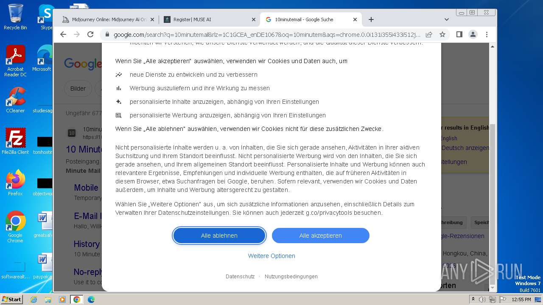Open Chrome three-dot menu

tap(487, 34)
